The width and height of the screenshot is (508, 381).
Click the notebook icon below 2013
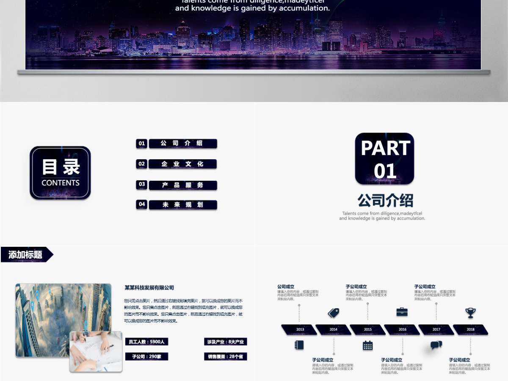pos(299,345)
